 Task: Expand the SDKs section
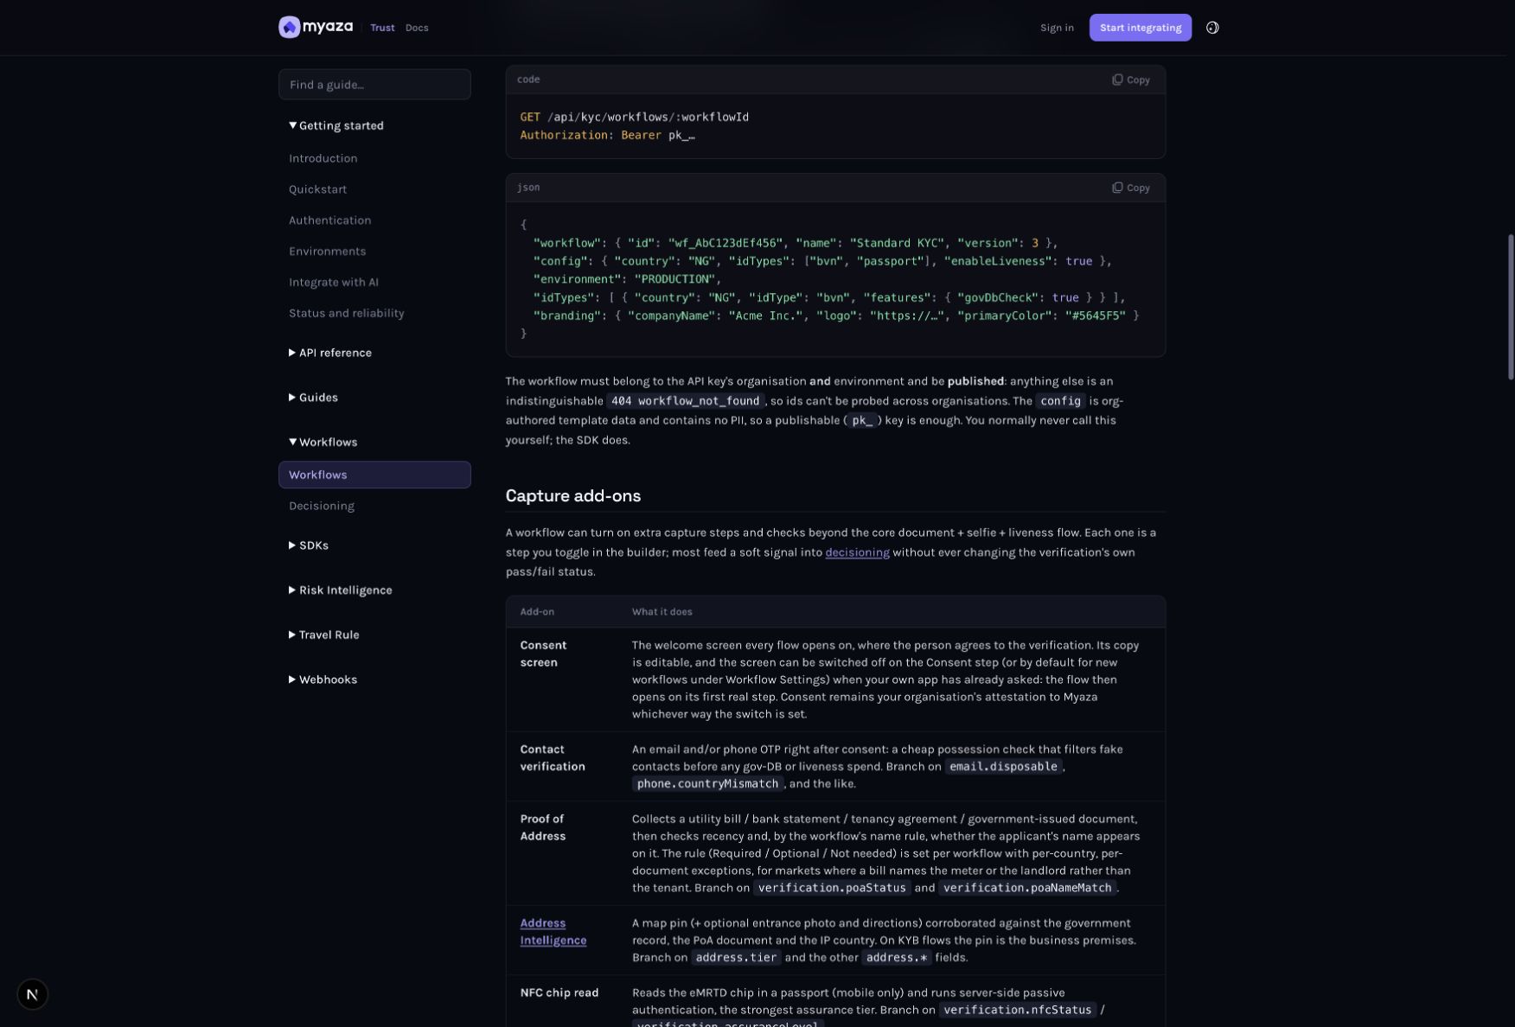[x=309, y=545]
